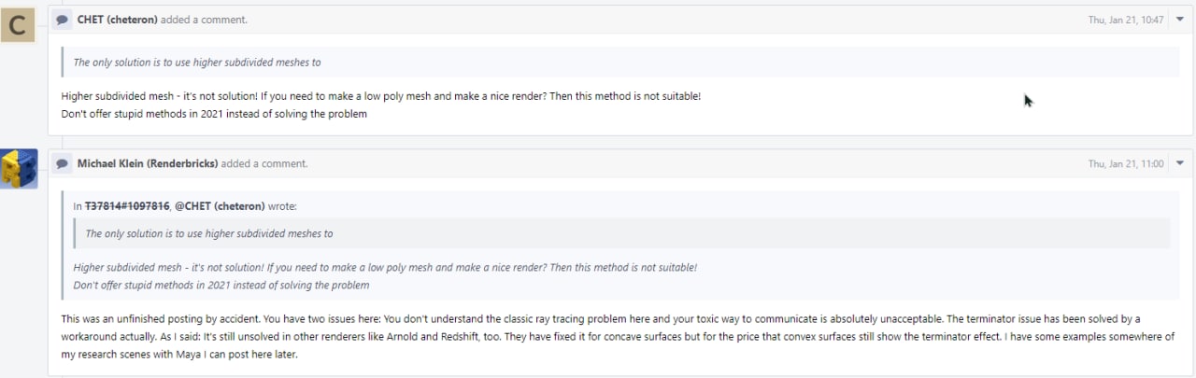This screenshot has width=1196, height=378.
Task: Click CHET's letter C avatar
Action: click(x=18, y=24)
